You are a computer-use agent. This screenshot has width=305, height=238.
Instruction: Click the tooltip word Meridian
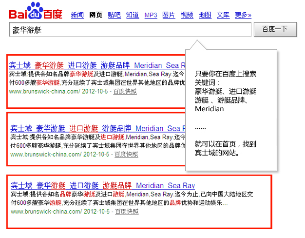pyautogui.click(x=210, y=109)
